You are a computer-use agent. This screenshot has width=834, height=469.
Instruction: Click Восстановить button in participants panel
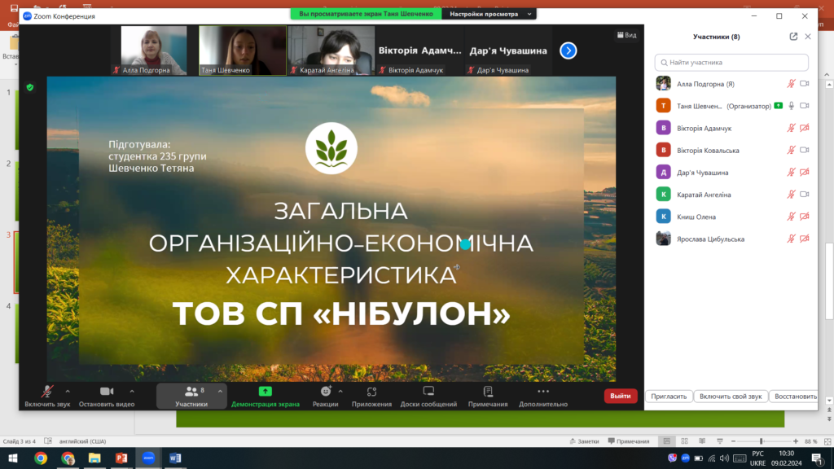click(x=793, y=397)
